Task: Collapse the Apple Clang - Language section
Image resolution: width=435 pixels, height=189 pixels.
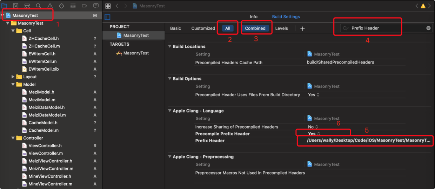Action: tap(170, 111)
